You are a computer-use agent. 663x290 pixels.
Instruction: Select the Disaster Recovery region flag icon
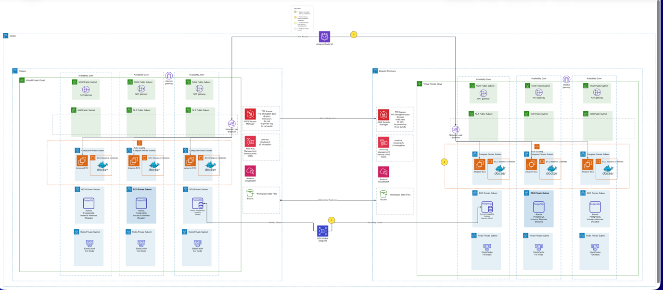click(x=375, y=71)
